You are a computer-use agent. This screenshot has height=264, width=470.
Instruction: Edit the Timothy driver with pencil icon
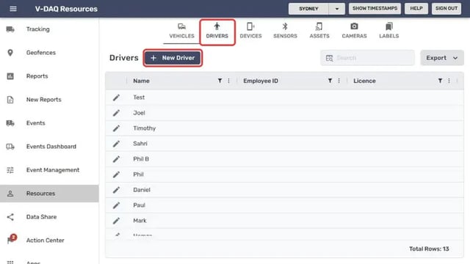tap(116, 128)
